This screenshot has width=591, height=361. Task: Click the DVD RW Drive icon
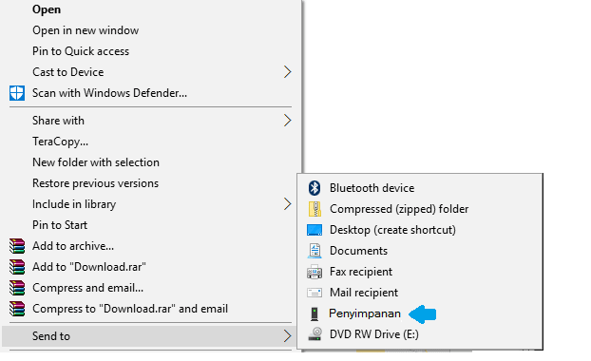click(315, 333)
